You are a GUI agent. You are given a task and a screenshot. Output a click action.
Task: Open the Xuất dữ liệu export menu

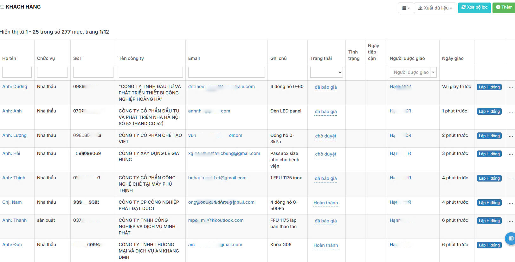435,8
